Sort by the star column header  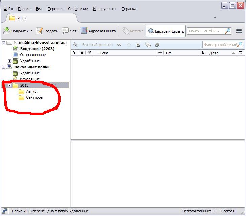pyautogui.click(x=82, y=53)
